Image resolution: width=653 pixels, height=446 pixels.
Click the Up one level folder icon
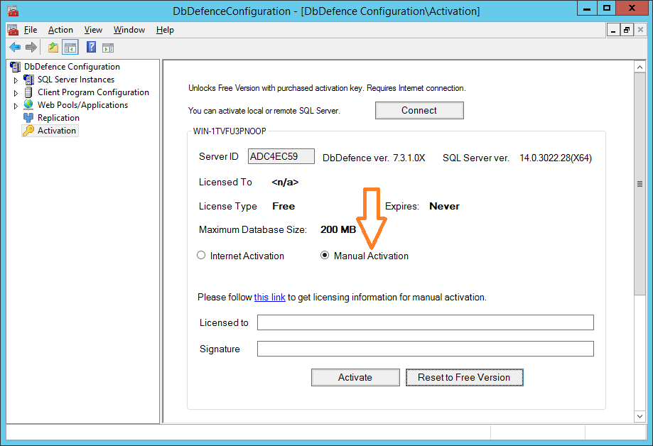(x=53, y=48)
